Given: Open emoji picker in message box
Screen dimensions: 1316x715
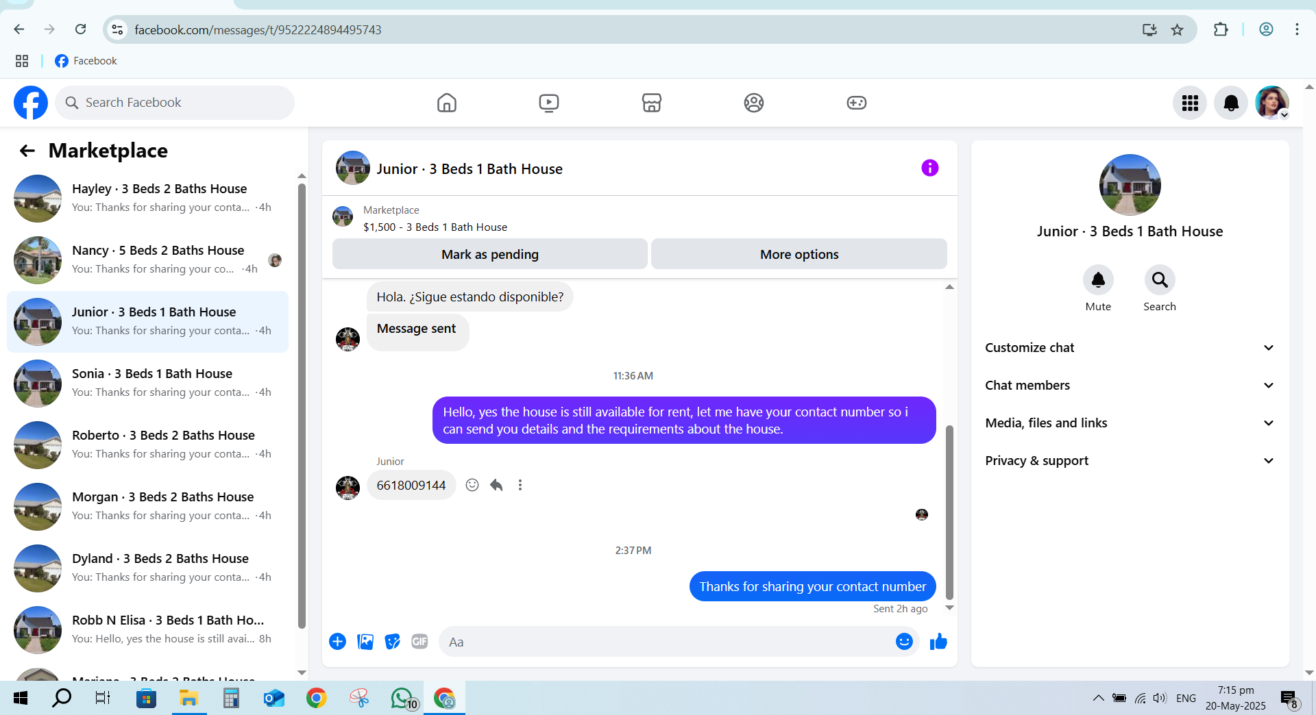Looking at the screenshot, I should (904, 642).
